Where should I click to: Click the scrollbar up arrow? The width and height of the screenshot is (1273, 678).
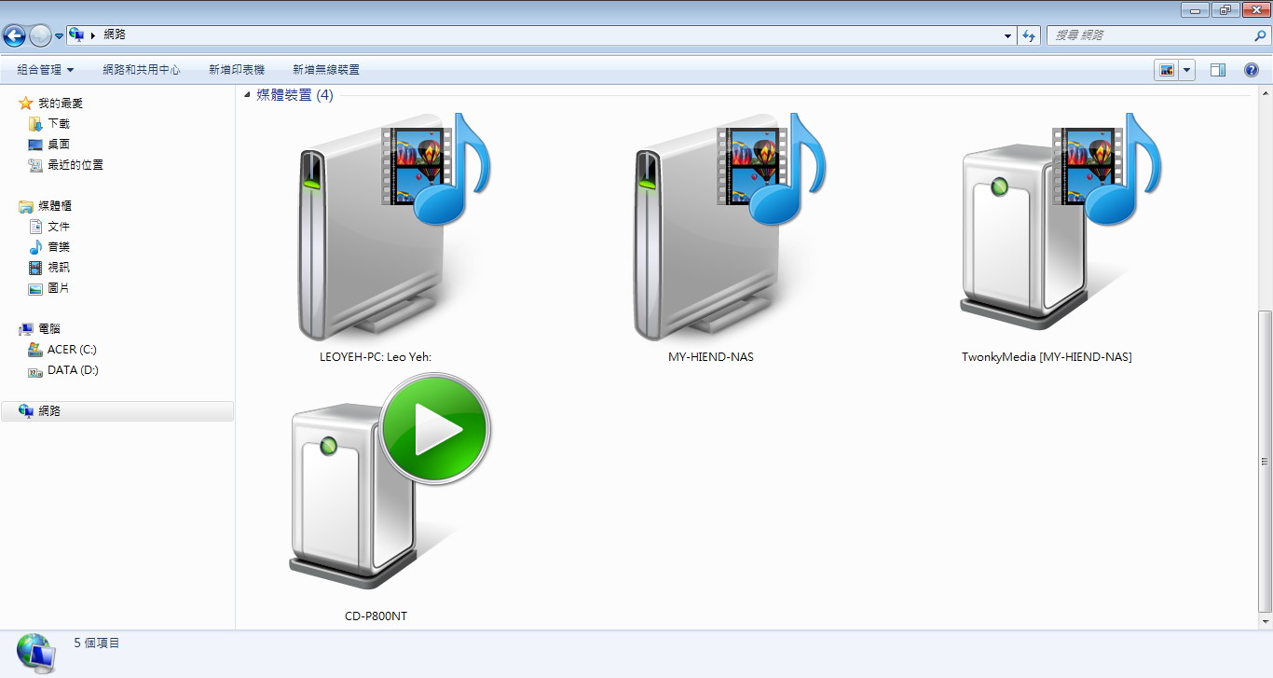click(1265, 93)
